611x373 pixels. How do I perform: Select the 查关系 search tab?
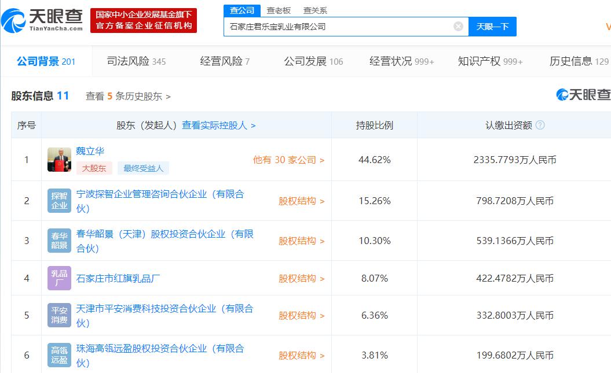coord(315,10)
